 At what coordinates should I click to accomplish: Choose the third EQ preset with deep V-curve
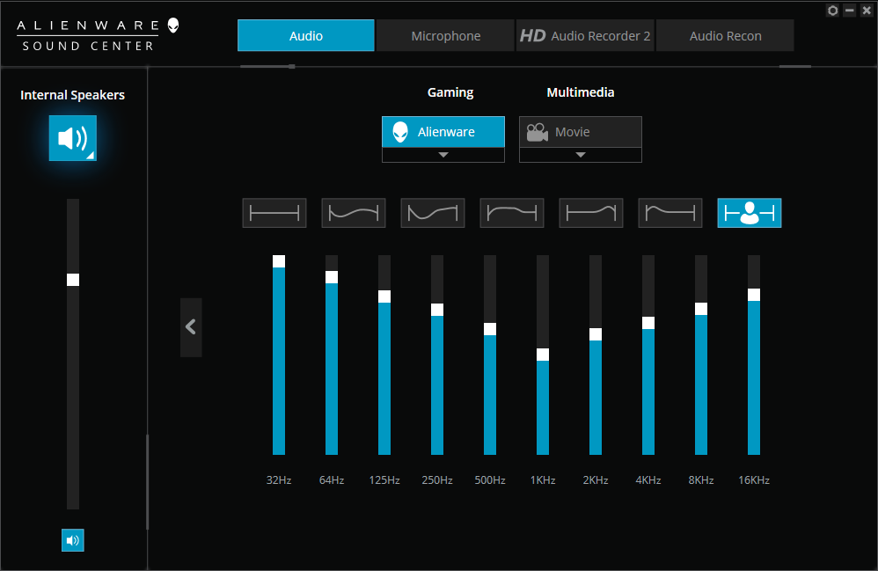click(433, 213)
